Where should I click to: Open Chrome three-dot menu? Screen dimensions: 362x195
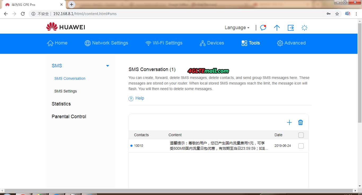(357, 14)
